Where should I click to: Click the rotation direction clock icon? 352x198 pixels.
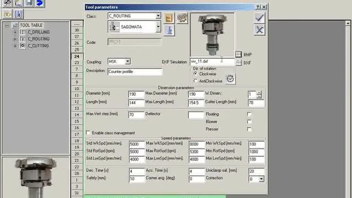(x=230, y=79)
